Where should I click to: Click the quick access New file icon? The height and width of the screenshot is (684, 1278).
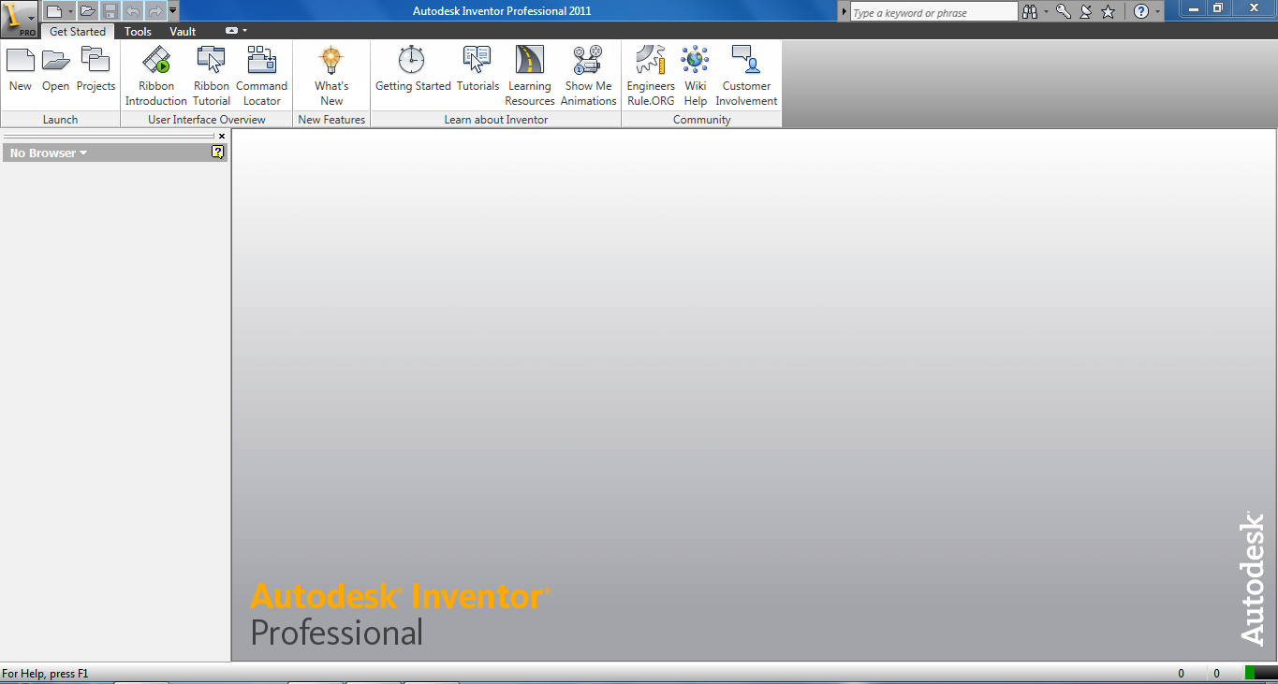(x=55, y=11)
